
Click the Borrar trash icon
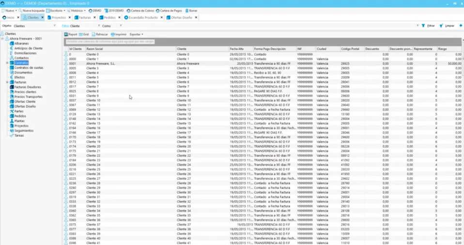tap(186, 10)
